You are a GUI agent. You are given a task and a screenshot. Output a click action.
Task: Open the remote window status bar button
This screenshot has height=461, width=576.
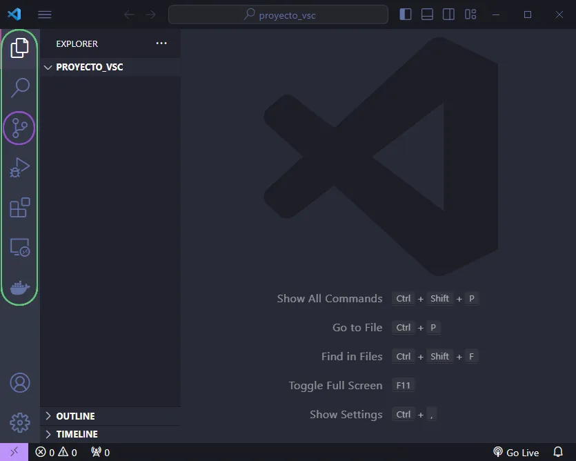[x=14, y=453]
